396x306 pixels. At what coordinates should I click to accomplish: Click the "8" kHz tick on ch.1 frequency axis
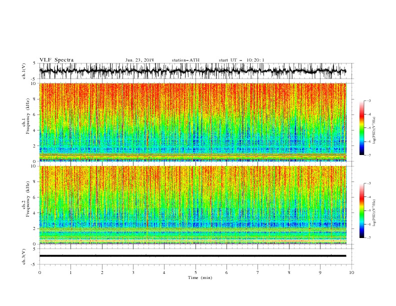(35, 99)
